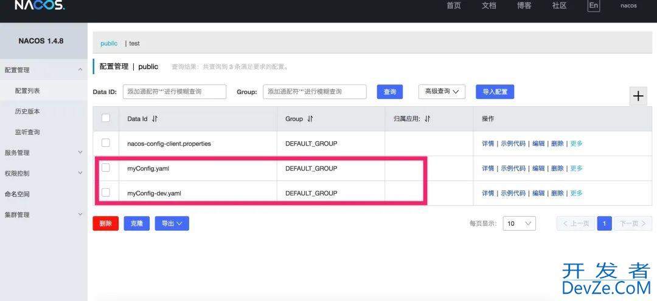Tick the nacos-config-client.properties checkbox

click(x=106, y=143)
